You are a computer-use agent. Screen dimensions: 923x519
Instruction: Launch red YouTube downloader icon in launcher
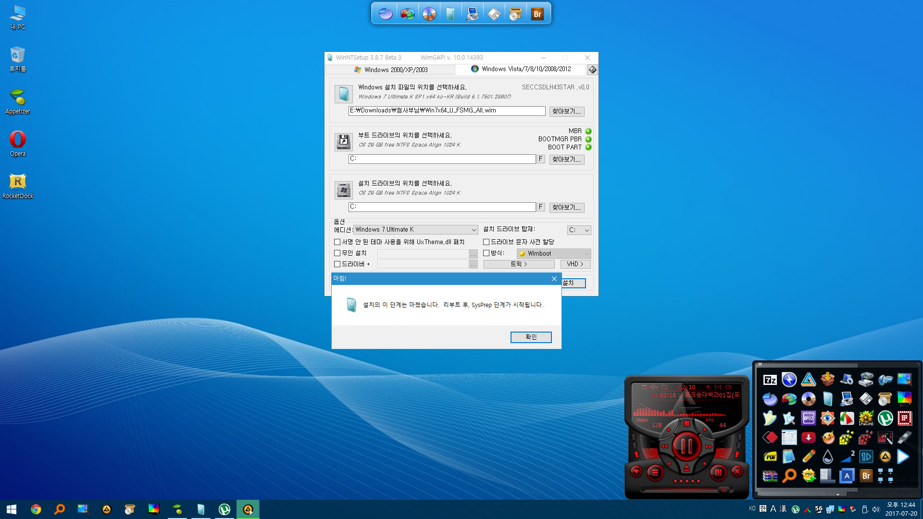(808, 437)
